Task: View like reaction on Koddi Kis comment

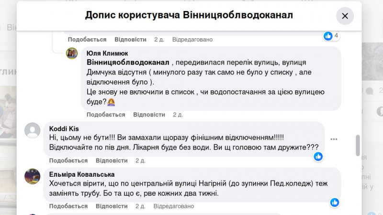Action: pos(318,156)
